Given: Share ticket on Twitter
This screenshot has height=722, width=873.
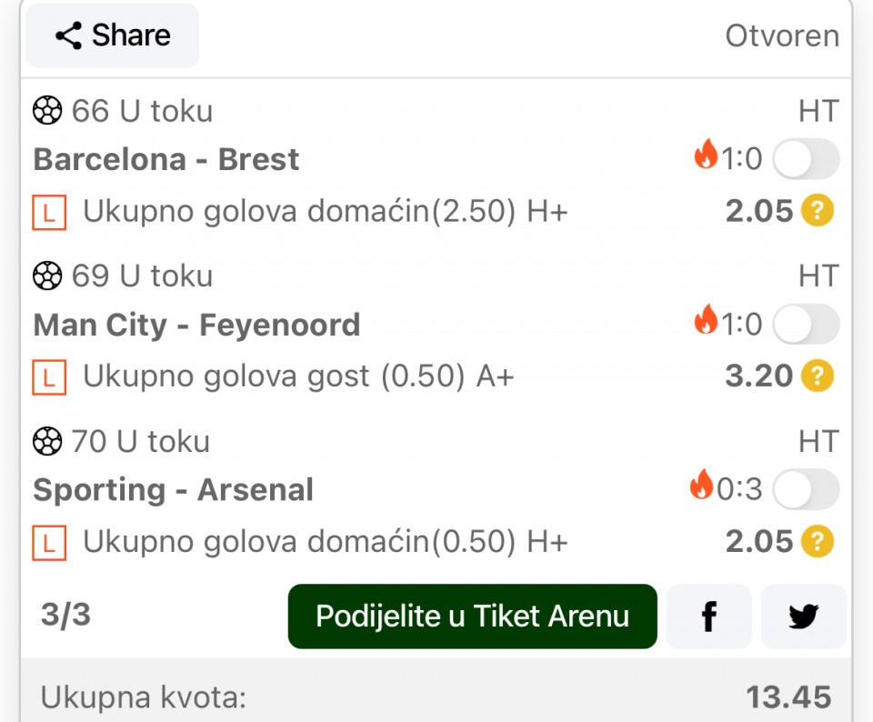Looking at the screenshot, I should pos(803,617).
